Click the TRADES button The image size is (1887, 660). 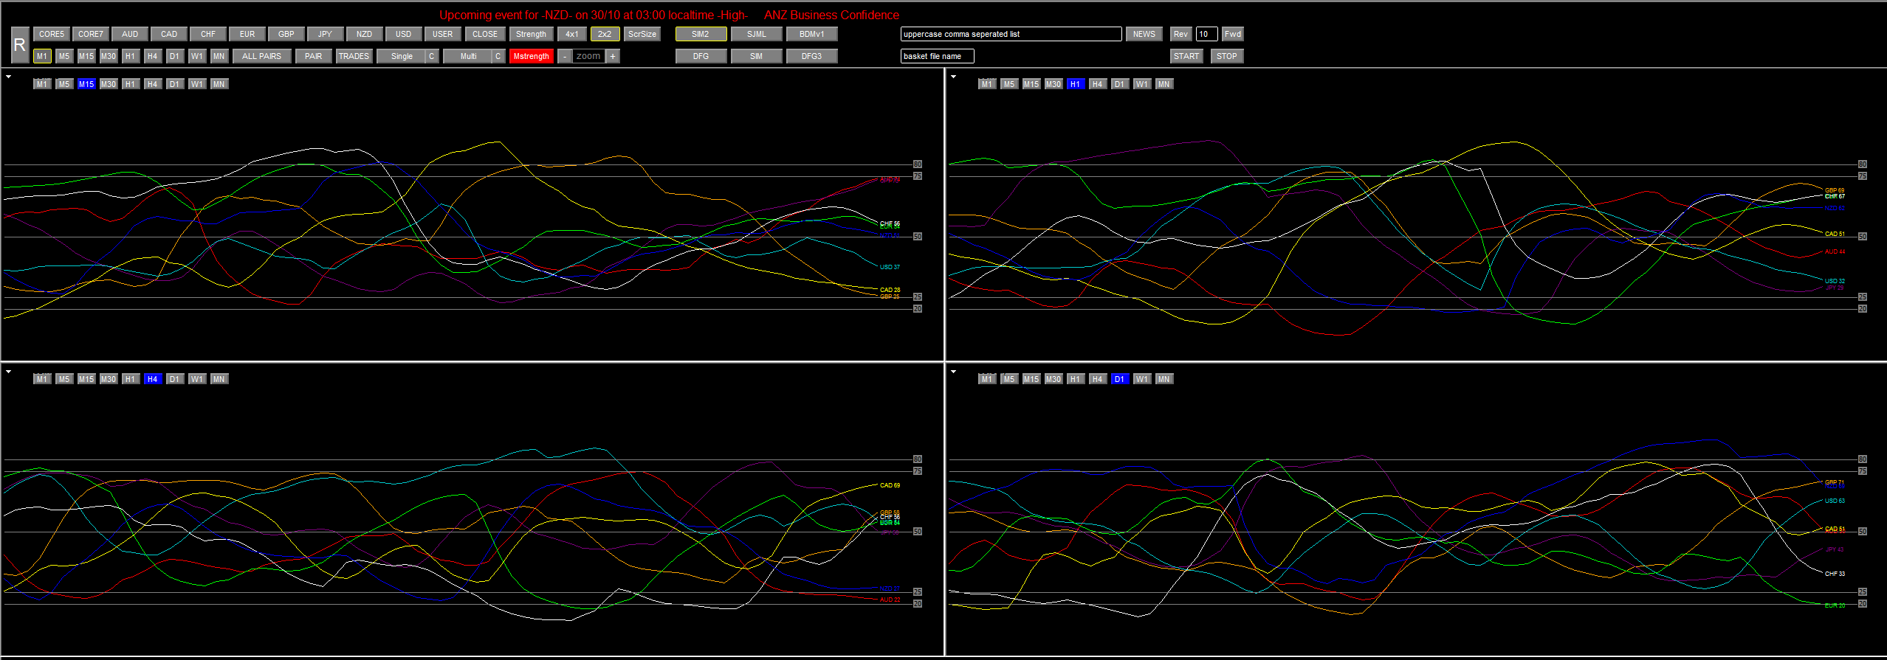pos(354,56)
